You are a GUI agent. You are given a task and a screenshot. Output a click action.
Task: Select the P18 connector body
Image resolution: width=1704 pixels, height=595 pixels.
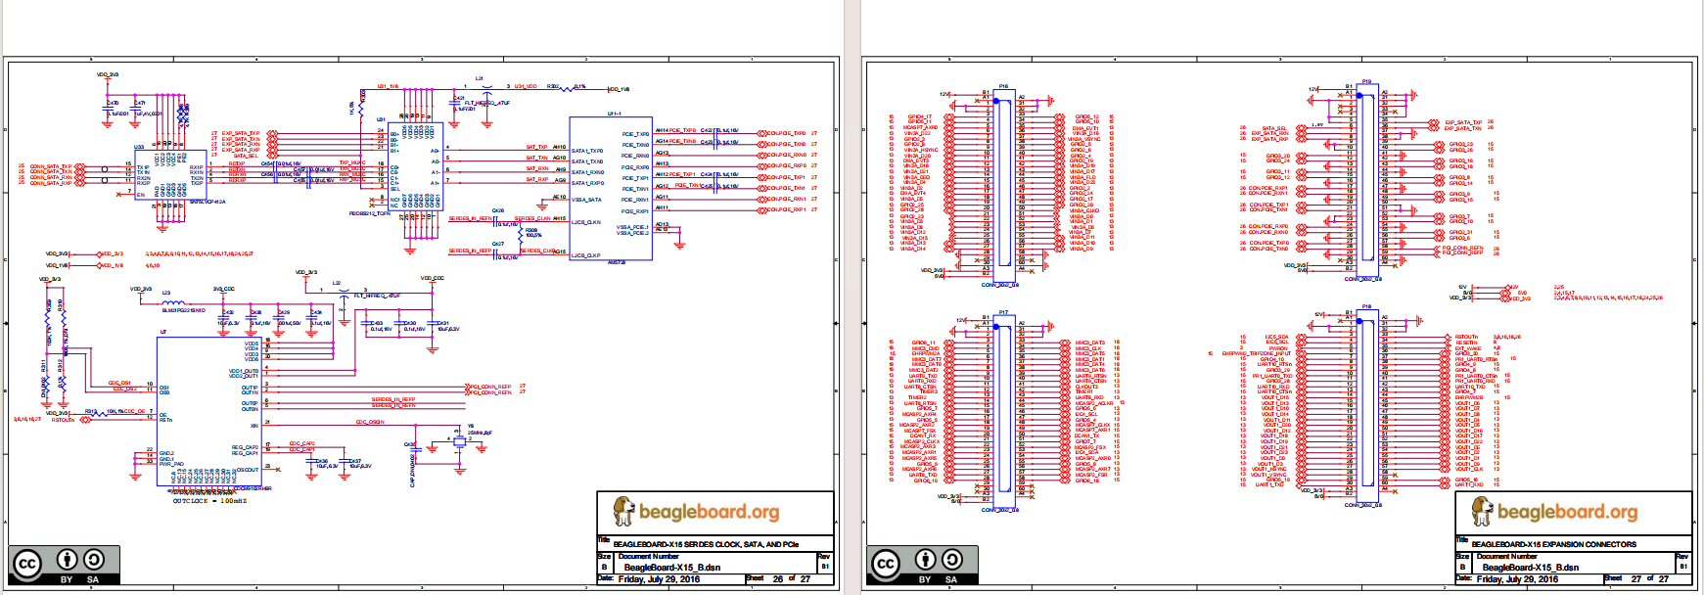tap(1367, 404)
